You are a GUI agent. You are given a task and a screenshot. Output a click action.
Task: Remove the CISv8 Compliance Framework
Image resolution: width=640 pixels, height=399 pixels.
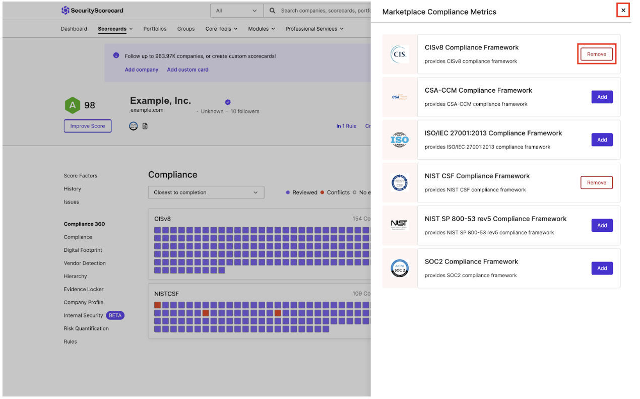coord(597,54)
